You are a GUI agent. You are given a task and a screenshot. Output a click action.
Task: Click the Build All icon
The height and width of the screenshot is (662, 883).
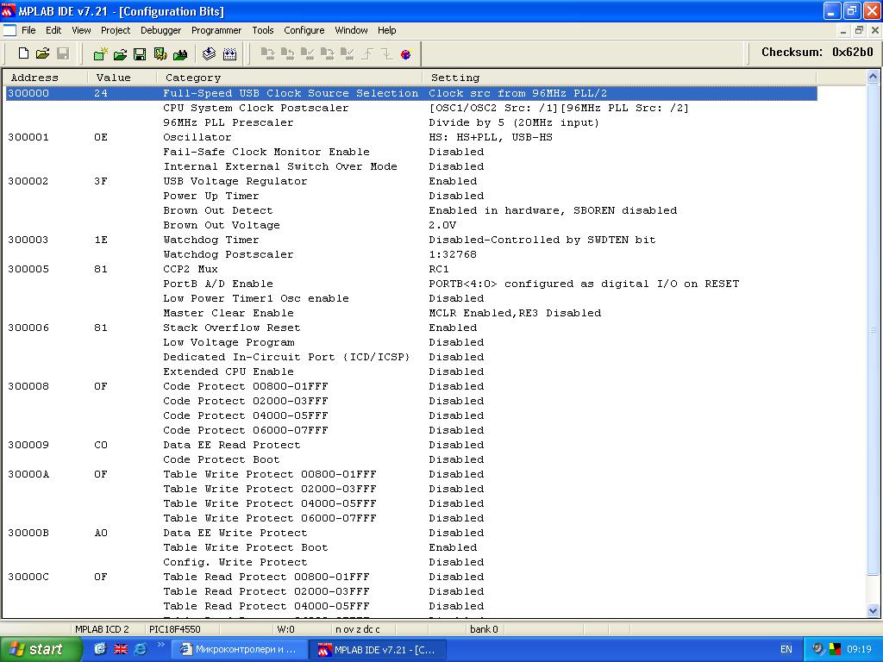click(x=229, y=53)
